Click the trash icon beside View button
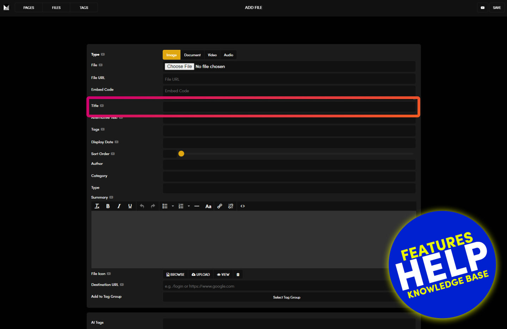The height and width of the screenshot is (329, 507). (x=238, y=275)
